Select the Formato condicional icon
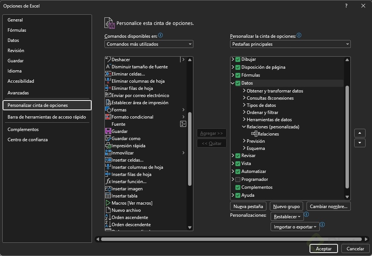Image resolution: width=372 pixels, height=256 pixels. coord(108,117)
